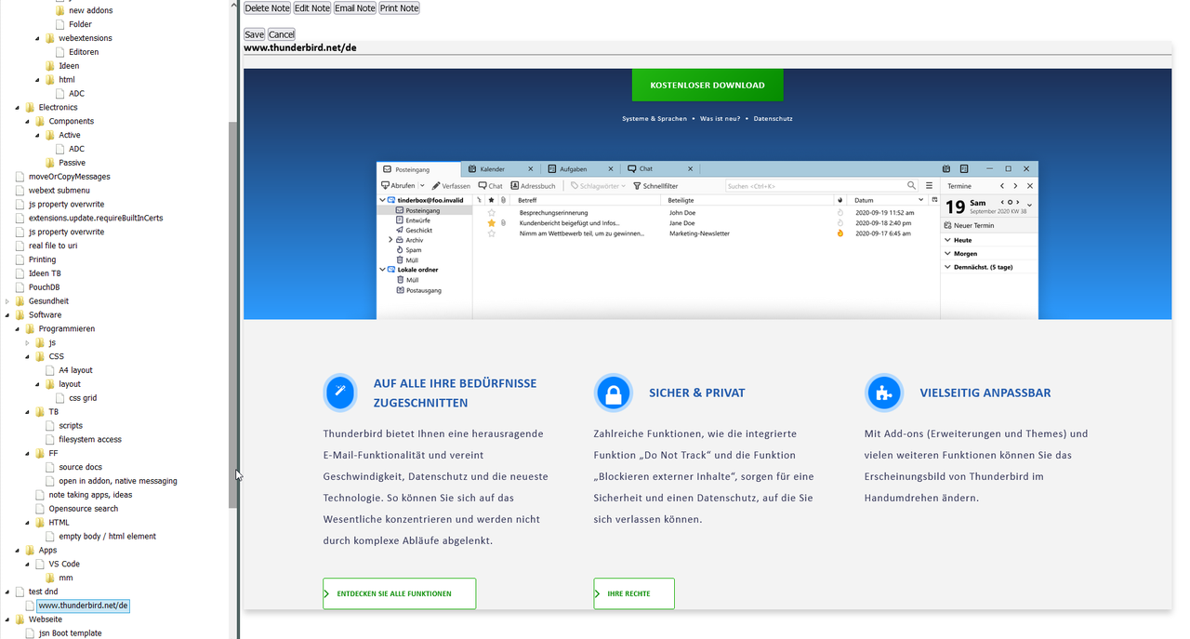Collapse the Electronics folder
Screen dimensions: 1190x639
click(18, 107)
